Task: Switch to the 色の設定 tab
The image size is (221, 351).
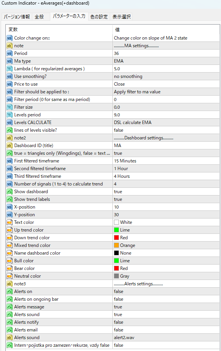Action: point(99,17)
